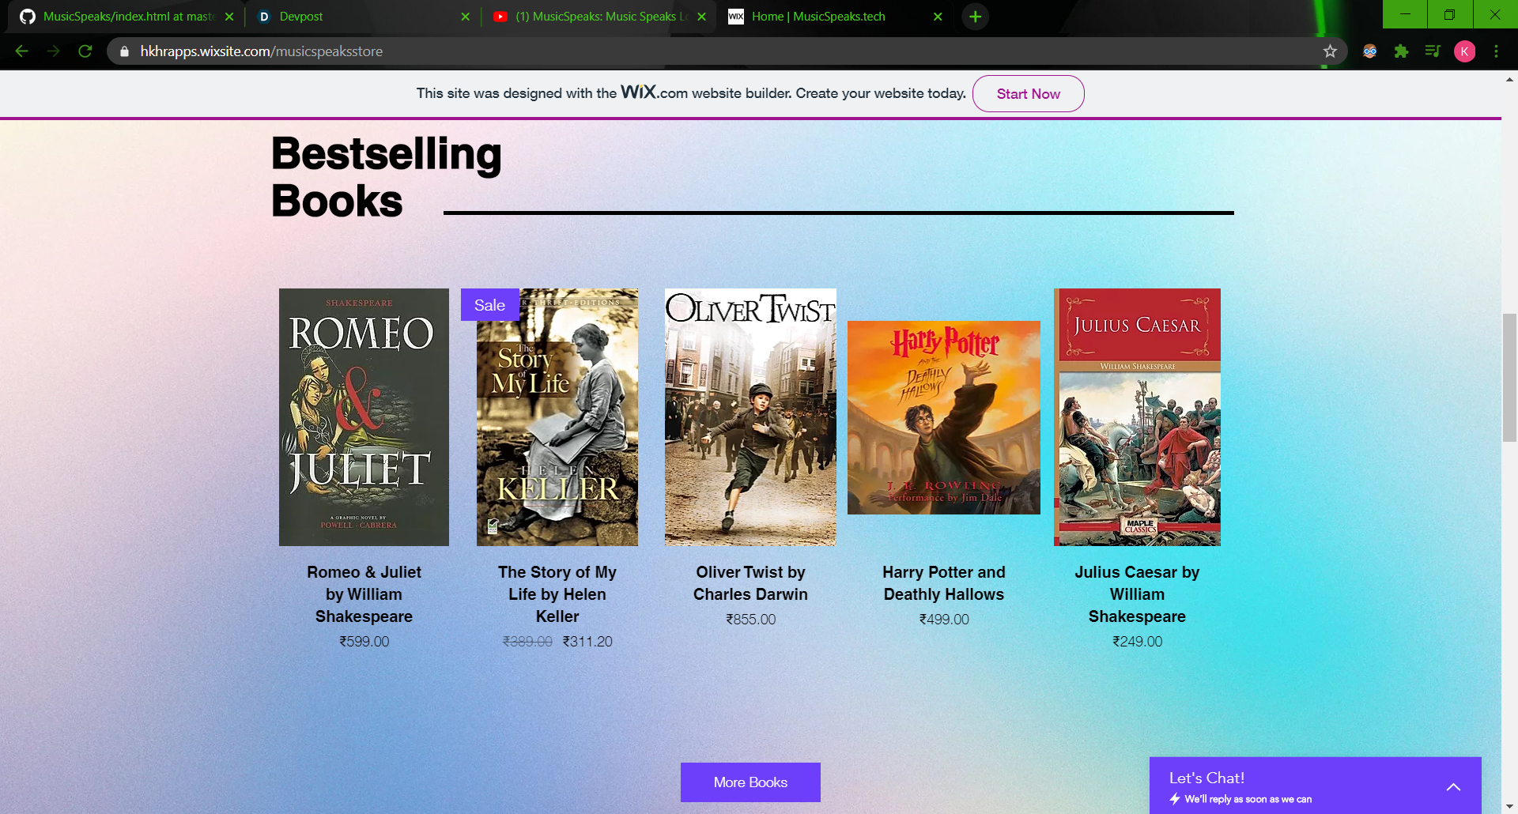Open The Story of My Life cover
The width and height of the screenshot is (1518, 814).
point(557,417)
